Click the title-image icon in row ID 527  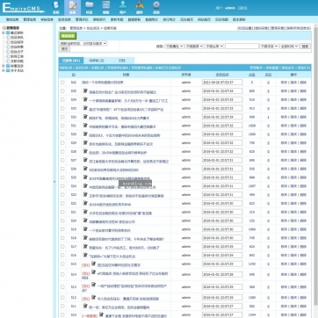(85, 160)
